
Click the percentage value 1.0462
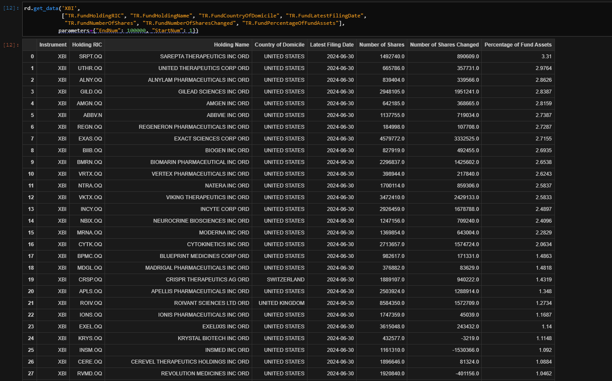click(544, 374)
